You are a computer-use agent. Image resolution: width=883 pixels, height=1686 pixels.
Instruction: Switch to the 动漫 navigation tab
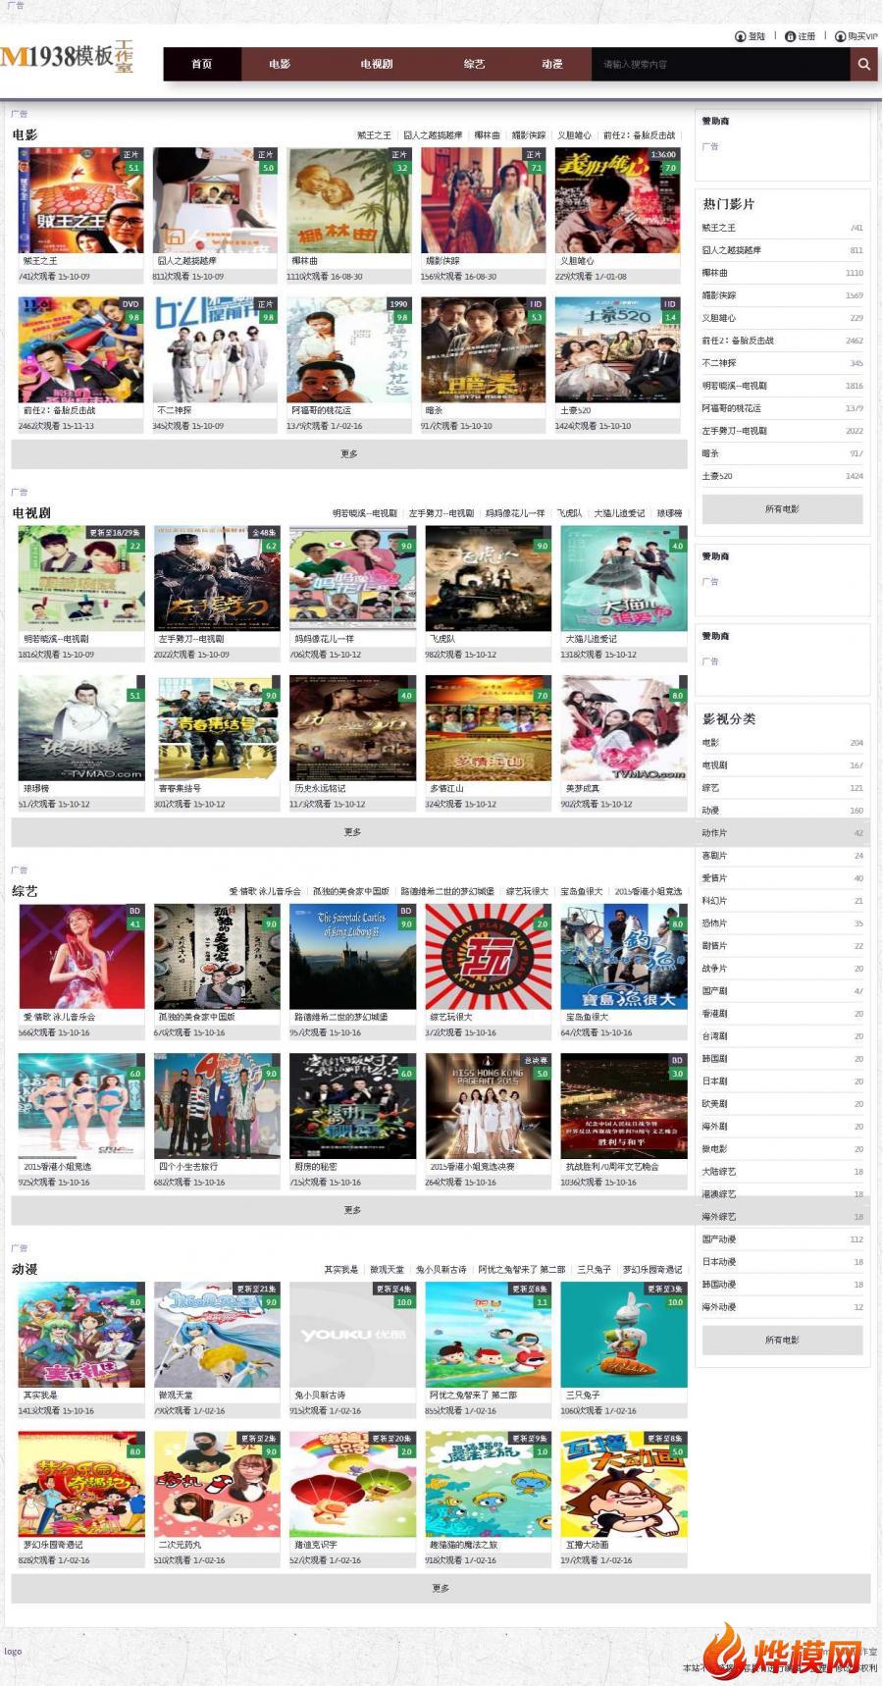point(551,65)
